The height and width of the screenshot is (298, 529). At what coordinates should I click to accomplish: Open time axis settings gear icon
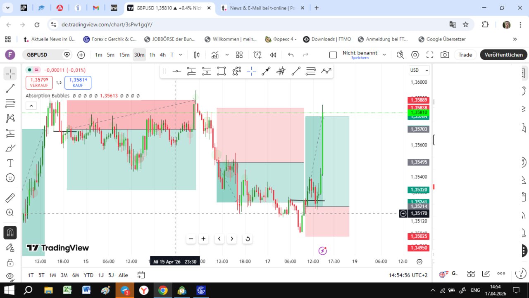pos(419,262)
